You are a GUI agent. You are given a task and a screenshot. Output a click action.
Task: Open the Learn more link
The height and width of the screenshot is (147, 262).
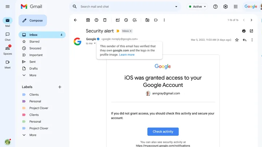pyautogui.click(x=127, y=55)
